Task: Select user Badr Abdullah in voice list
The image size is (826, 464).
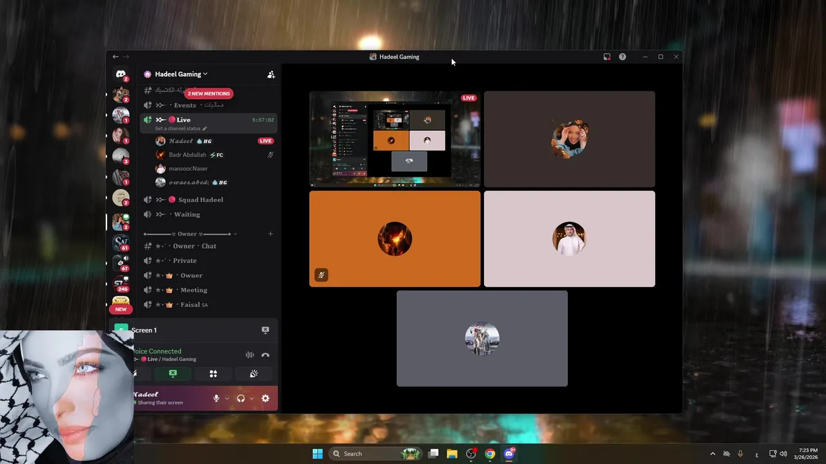Action: click(x=213, y=155)
